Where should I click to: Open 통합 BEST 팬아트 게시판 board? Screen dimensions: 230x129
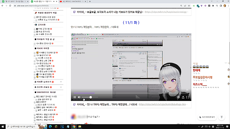[47, 97]
